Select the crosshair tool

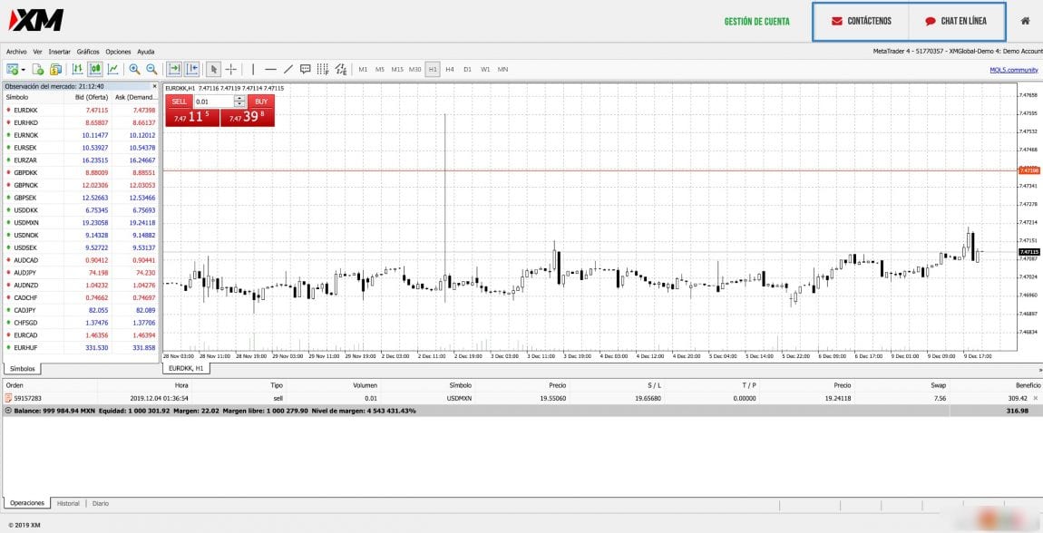pyautogui.click(x=231, y=69)
